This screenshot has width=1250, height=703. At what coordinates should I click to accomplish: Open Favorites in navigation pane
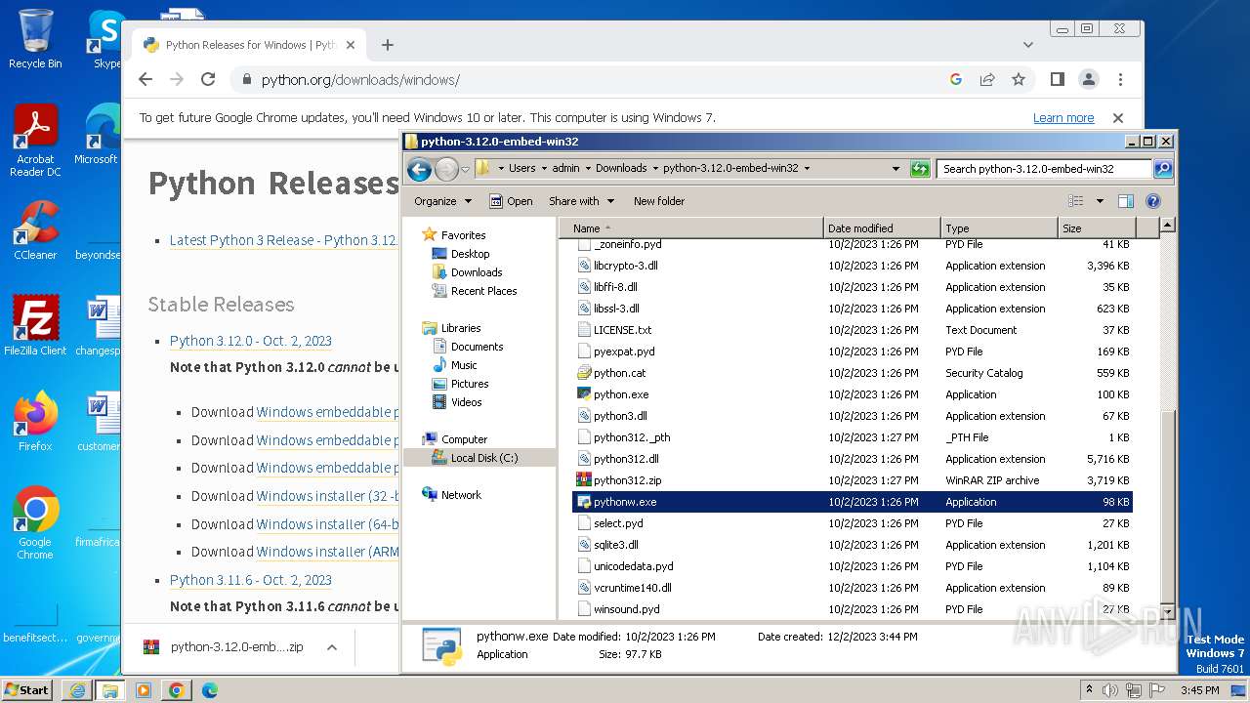click(x=463, y=235)
